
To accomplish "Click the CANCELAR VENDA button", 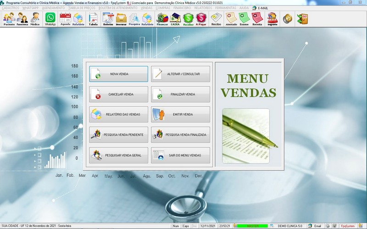I will [118, 94].
